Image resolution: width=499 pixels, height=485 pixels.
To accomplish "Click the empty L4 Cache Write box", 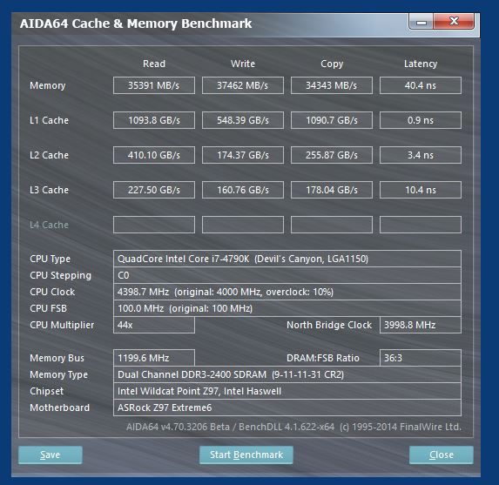I will click(243, 225).
